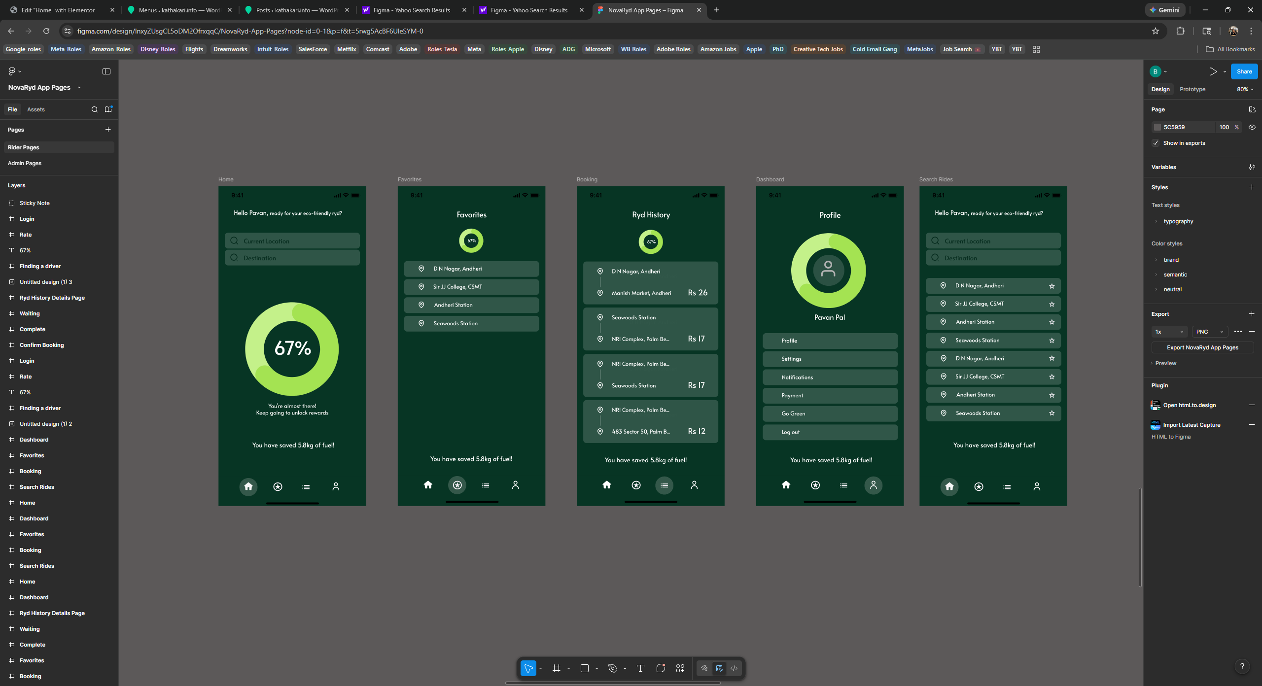The height and width of the screenshot is (686, 1262).
Task: Switch to the Assets tab
Action: [35, 109]
